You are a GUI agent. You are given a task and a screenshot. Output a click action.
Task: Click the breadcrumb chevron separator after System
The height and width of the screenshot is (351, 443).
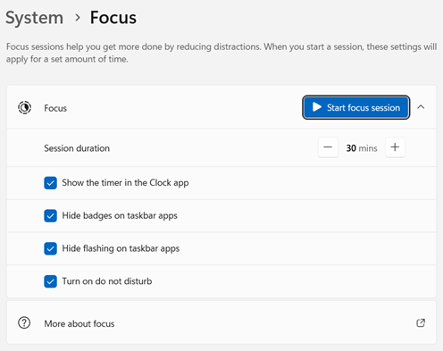point(78,18)
